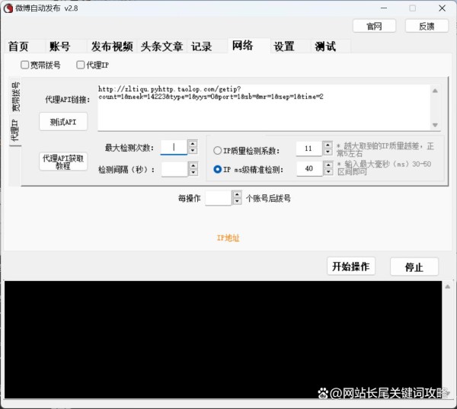This screenshot has height=409, width=457.
Task: Click the 每操作 account count field
Action: (219, 198)
